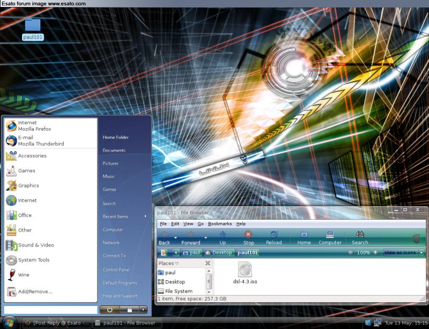Open Documents from start menu
This screenshot has width=429, height=329.
[114, 151]
